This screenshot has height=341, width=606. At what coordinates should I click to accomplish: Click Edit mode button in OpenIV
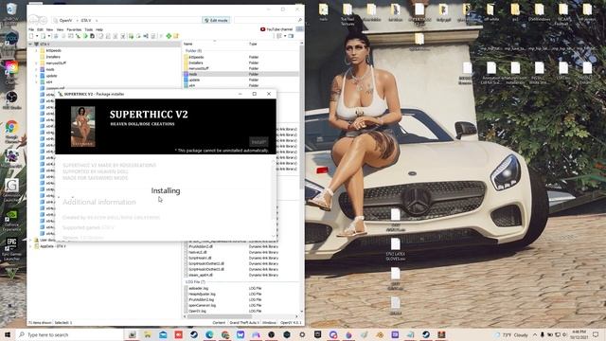[216, 20]
